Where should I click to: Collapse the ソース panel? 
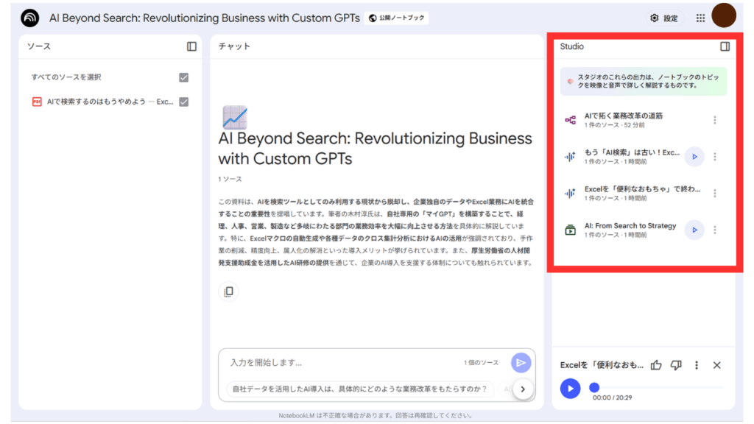point(191,46)
